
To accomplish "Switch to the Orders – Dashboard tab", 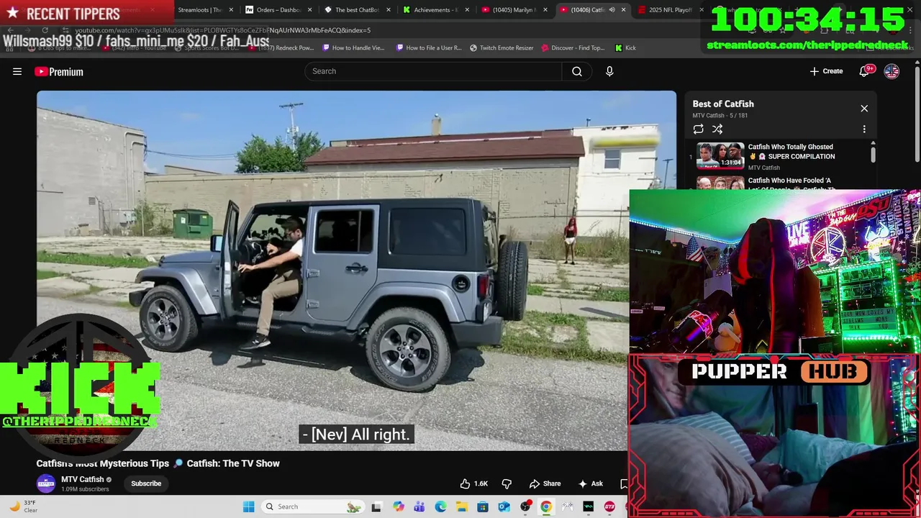I will tap(278, 10).
